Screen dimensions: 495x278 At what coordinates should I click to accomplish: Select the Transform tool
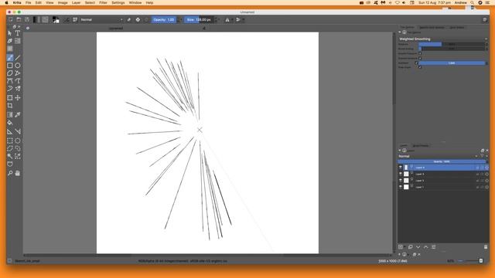click(x=10, y=98)
